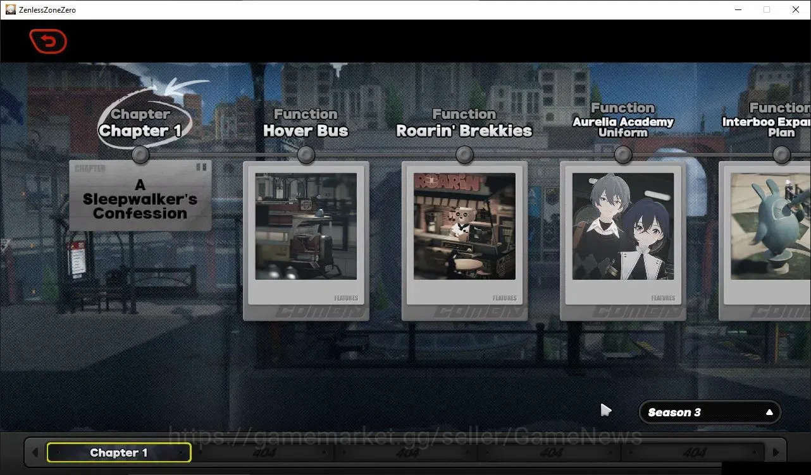Click the Aurelia Academy Uniform function title
The image size is (811, 475).
coord(623,127)
